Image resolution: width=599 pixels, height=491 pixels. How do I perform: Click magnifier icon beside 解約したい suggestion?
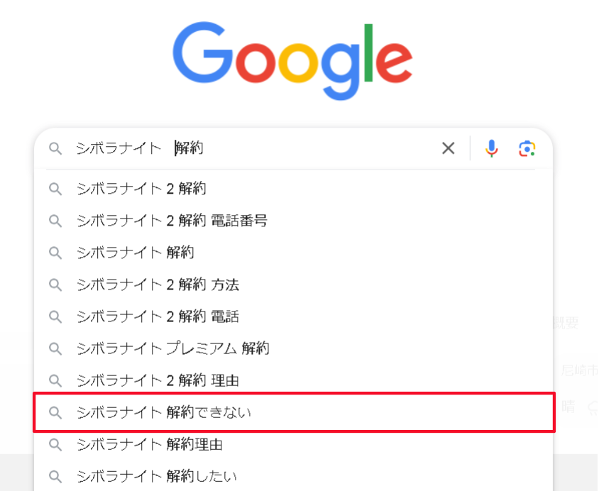55,477
